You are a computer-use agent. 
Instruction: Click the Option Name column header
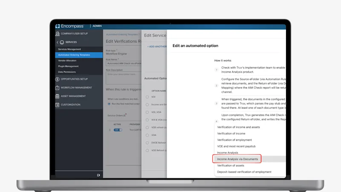coord(159,91)
